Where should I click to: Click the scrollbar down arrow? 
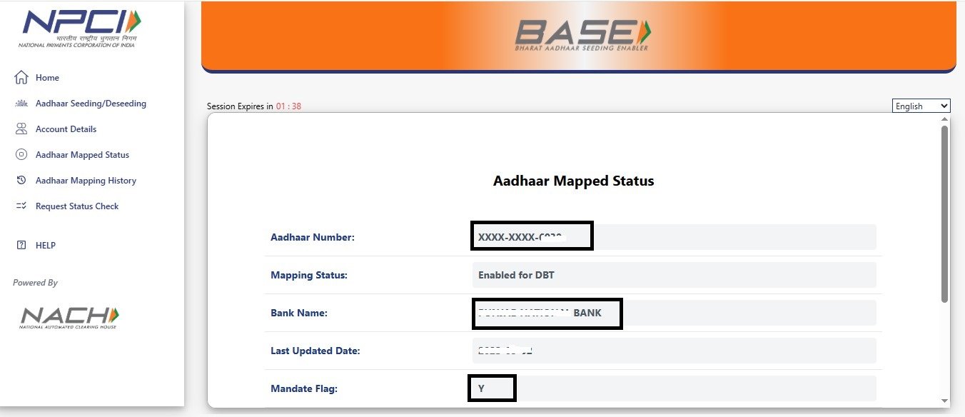pos(944,401)
